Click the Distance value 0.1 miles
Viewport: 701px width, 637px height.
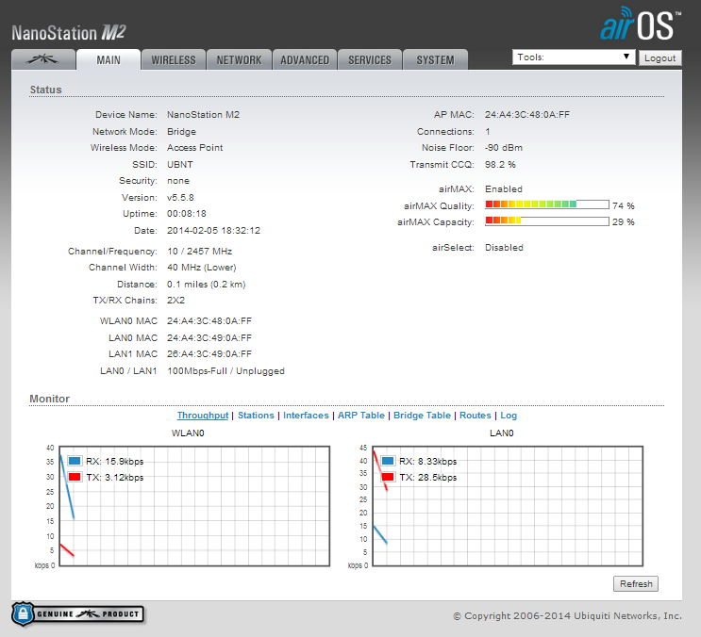point(206,285)
